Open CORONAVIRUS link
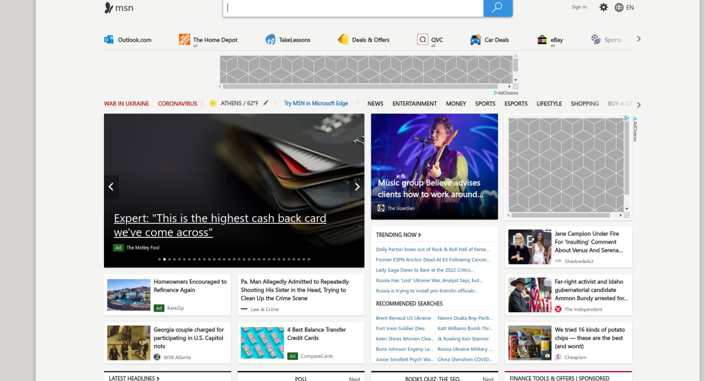The image size is (705, 381). click(x=177, y=104)
